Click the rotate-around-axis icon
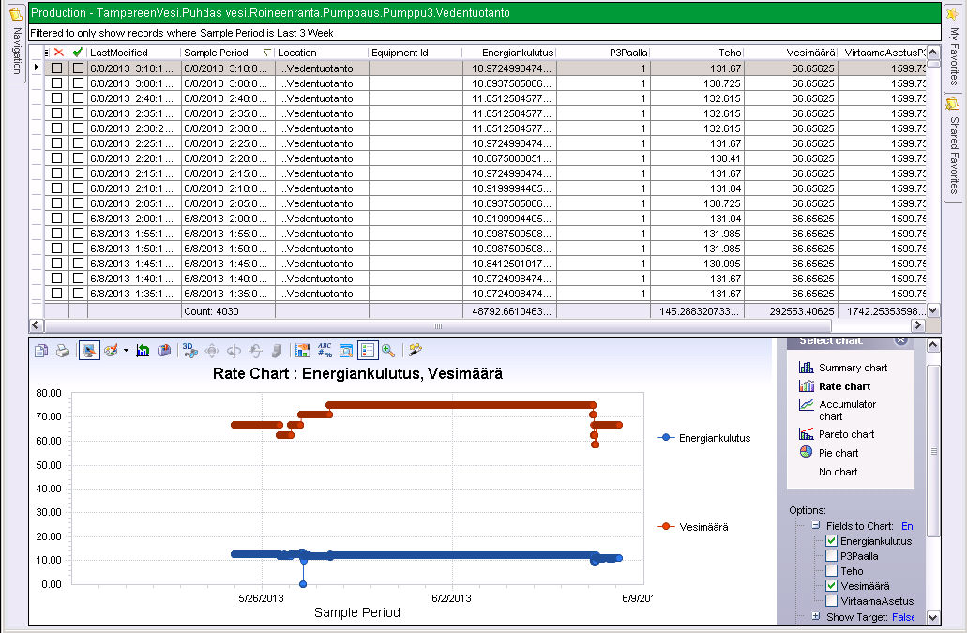 pyautogui.click(x=234, y=351)
